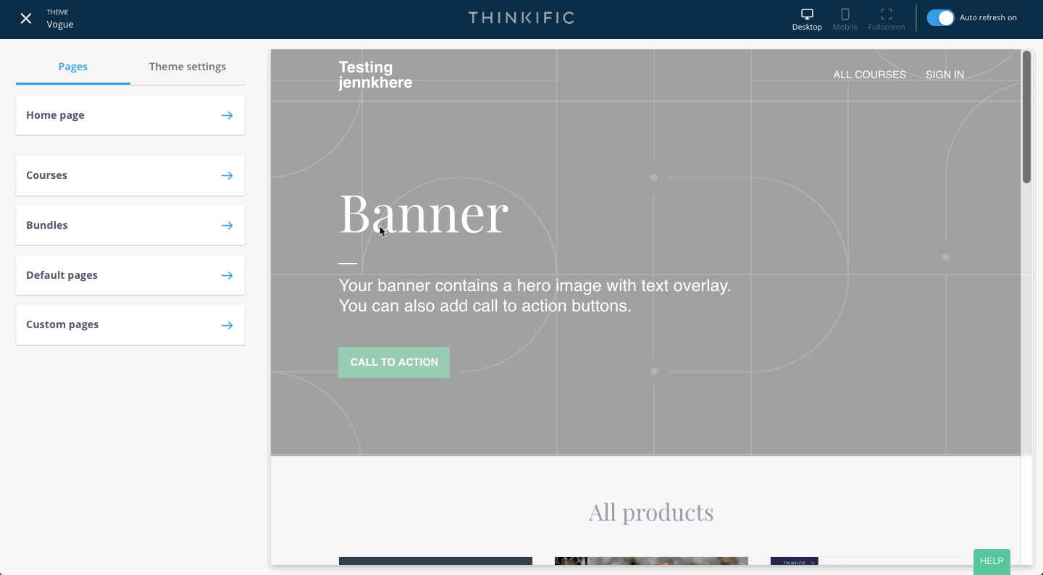Switch preview to Desktop view
The height and width of the screenshot is (575, 1043).
(x=807, y=20)
